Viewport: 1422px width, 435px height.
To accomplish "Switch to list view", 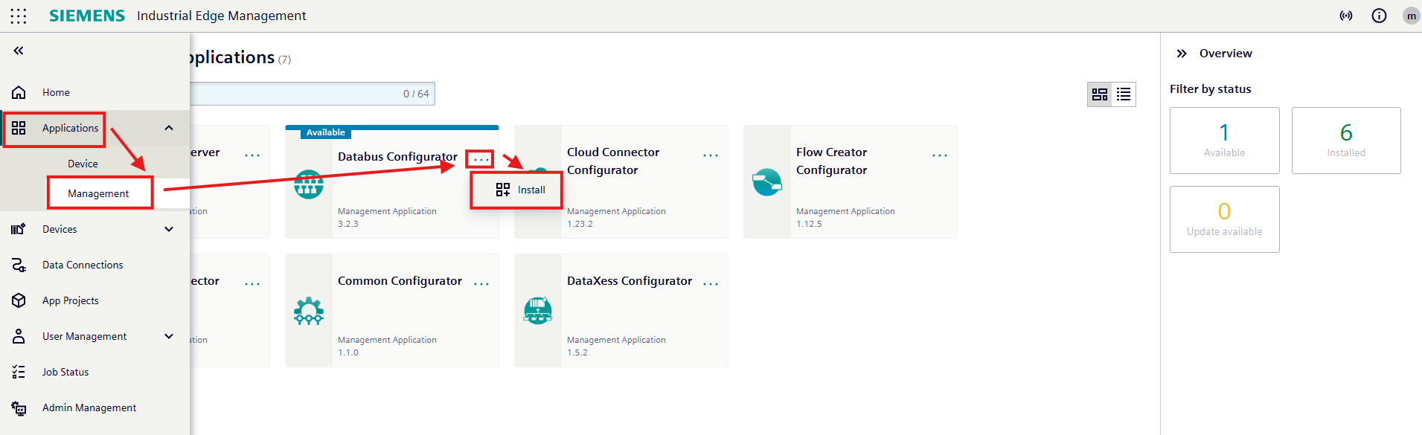I will (x=1124, y=94).
